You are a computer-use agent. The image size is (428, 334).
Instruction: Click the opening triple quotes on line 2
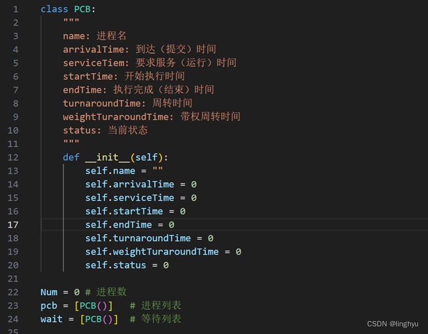tap(71, 21)
